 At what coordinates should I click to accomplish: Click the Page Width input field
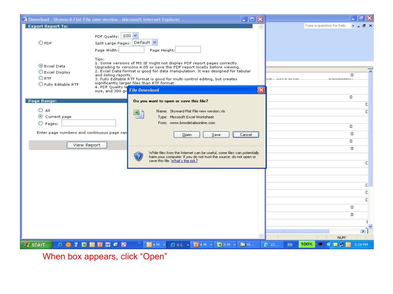click(131, 49)
